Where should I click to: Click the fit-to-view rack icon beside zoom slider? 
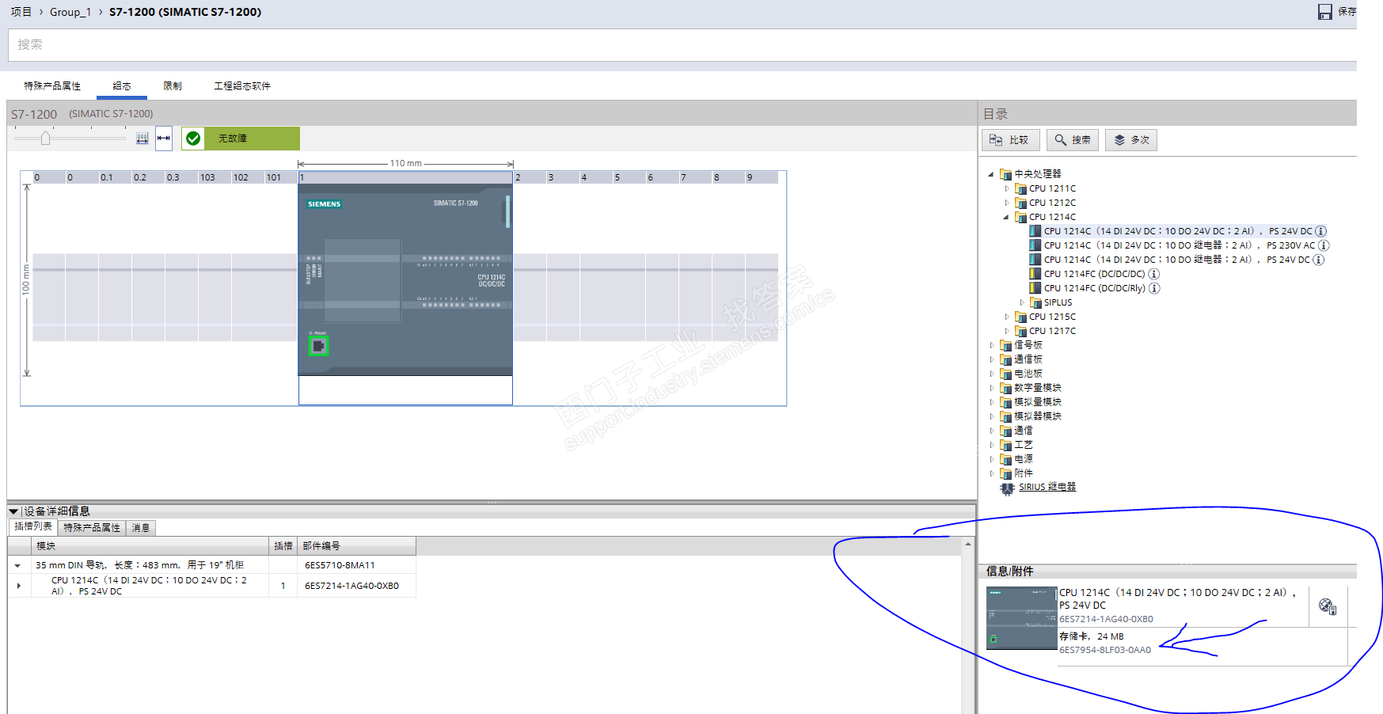tap(142, 139)
